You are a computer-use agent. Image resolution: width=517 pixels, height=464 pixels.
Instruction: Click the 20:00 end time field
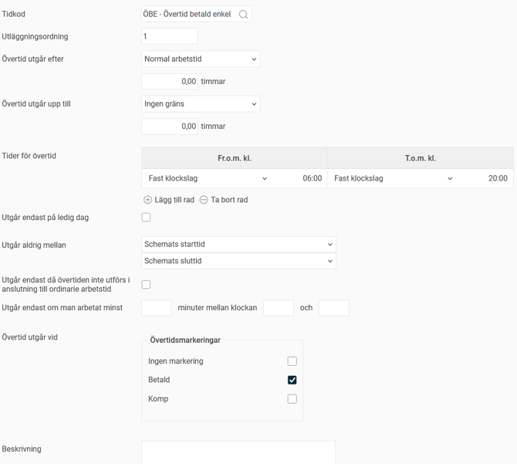click(491, 178)
